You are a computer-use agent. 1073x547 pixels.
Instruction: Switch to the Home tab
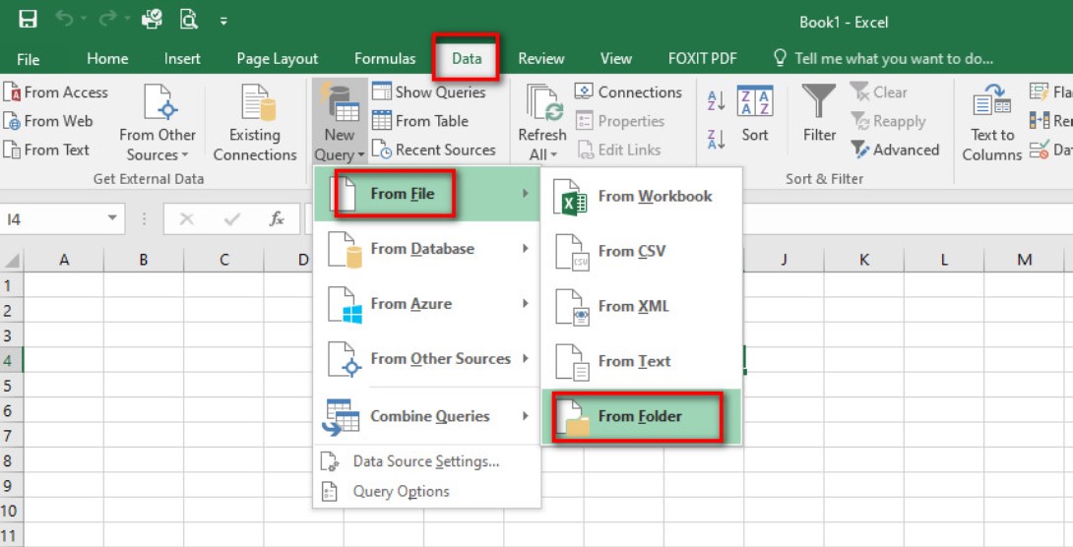(107, 59)
